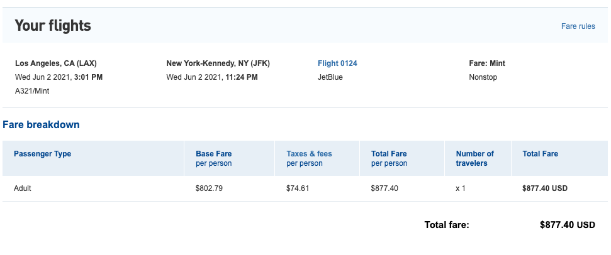Select the 11:24 PM arrival time text
This screenshot has height=255, width=611.
pos(241,77)
